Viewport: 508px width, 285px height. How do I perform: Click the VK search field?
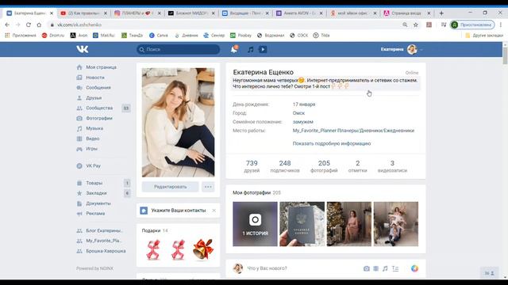click(178, 49)
